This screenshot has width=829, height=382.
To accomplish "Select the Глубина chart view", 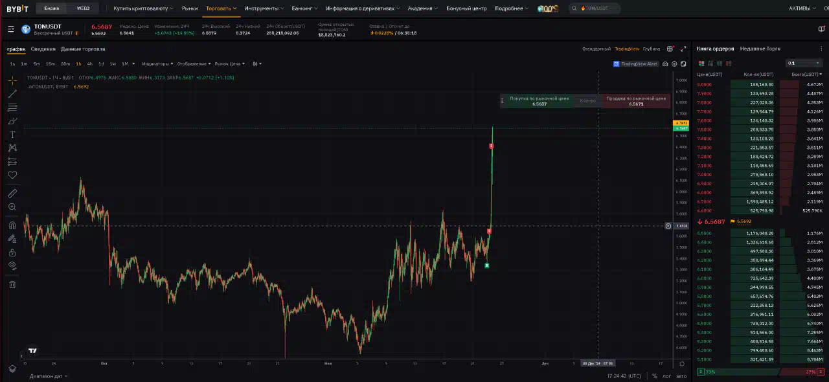I will [x=652, y=49].
